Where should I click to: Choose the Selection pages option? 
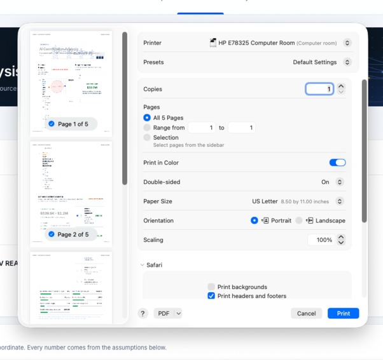tap(147, 137)
